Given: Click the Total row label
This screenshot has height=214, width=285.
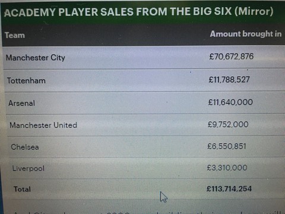Looking at the screenshot, I should 22,189.
